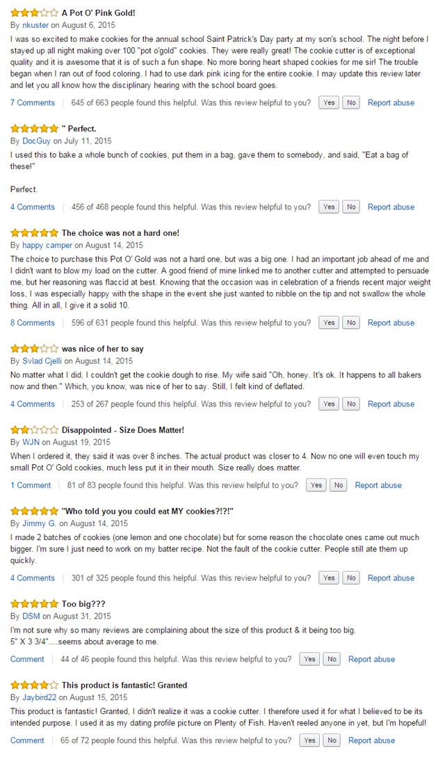Report abuse on the Disappointed review
The image size is (438, 762).
pyautogui.click(x=378, y=485)
